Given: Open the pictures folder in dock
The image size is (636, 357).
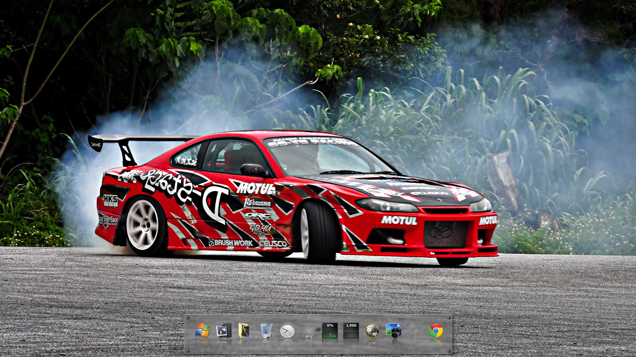Looking at the screenshot, I should (x=244, y=330).
